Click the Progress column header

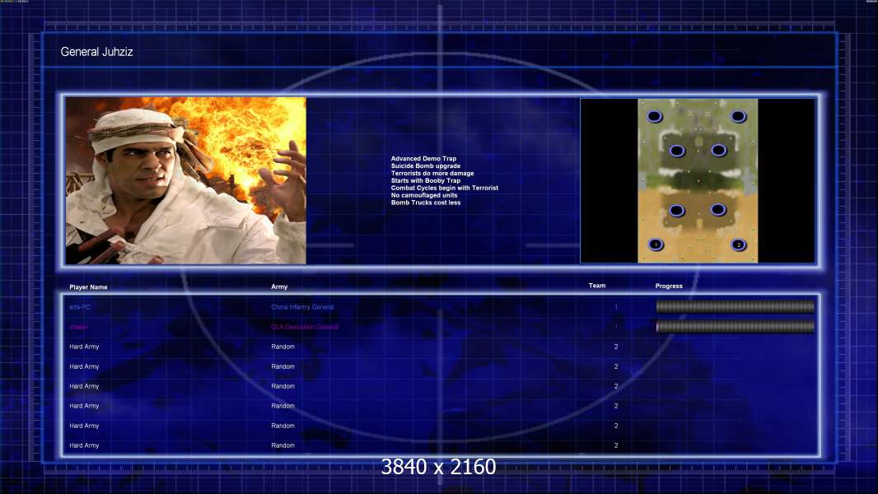point(669,286)
